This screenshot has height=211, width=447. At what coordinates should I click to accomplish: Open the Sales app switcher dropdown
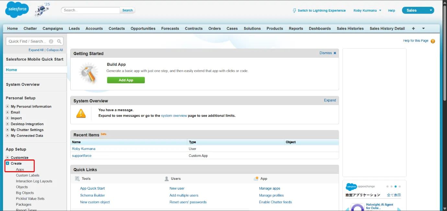[418, 10]
